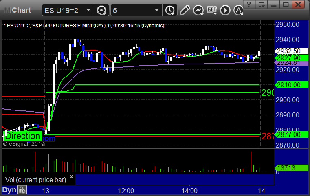Click the 2927.90 green price label

(291, 58)
